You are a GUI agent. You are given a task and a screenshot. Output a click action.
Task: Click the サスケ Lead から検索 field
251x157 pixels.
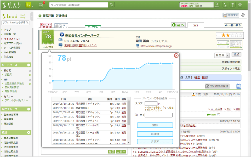click(15, 23)
